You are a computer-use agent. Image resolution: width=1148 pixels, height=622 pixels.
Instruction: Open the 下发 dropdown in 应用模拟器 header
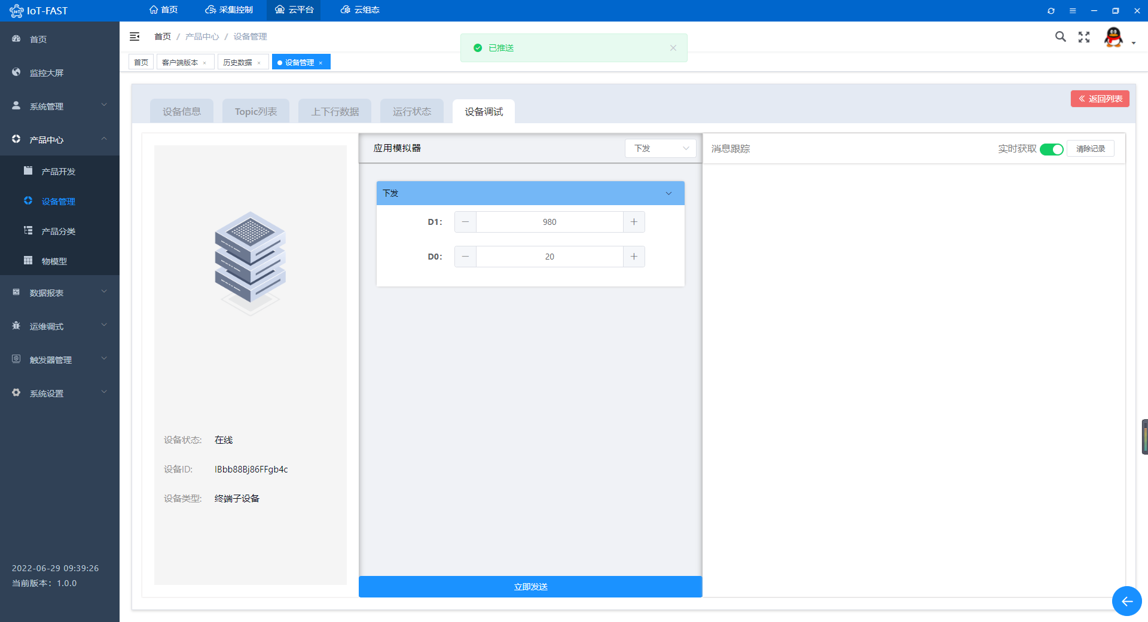[x=661, y=148]
